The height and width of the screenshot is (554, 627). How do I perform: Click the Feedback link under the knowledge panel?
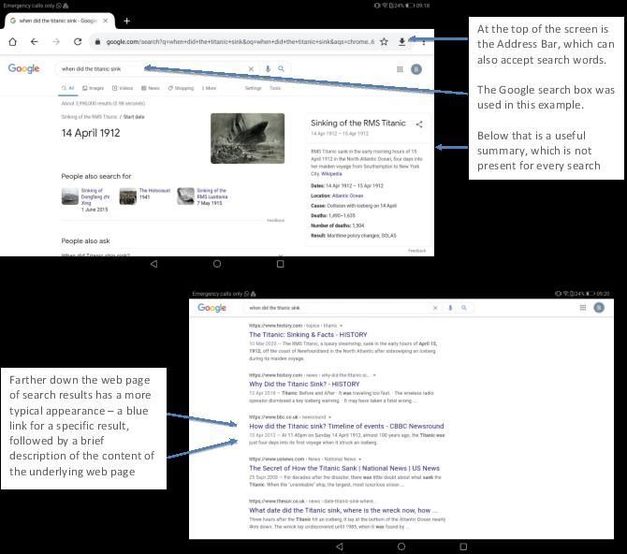(x=416, y=251)
